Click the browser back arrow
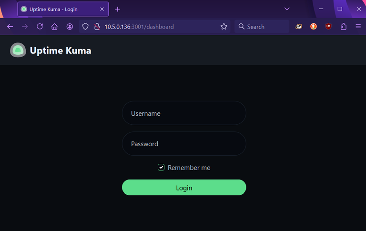This screenshot has width=366, height=231. [x=10, y=27]
